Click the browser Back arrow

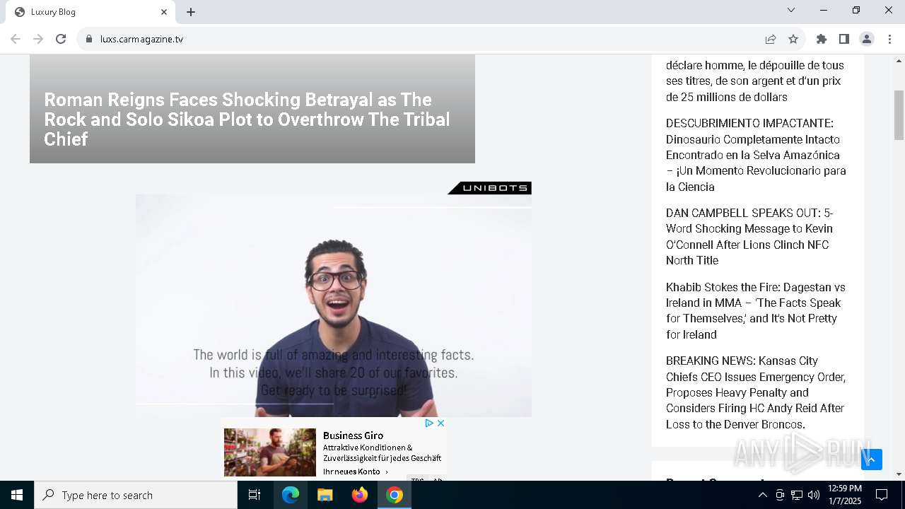[x=16, y=39]
